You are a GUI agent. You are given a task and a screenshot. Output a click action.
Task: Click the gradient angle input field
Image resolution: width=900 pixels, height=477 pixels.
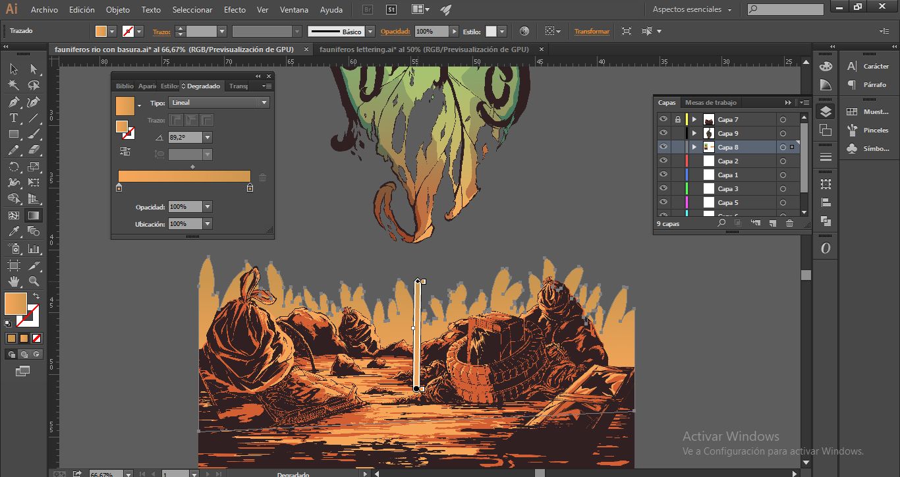click(x=184, y=137)
